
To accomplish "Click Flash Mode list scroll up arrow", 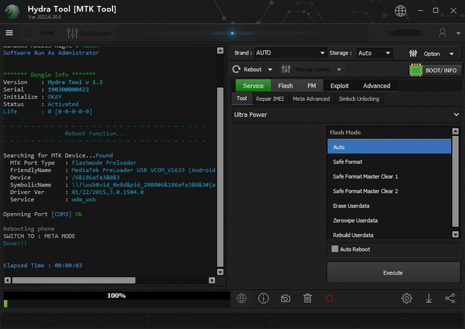I will pyautogui.click(x=456, y=131).
